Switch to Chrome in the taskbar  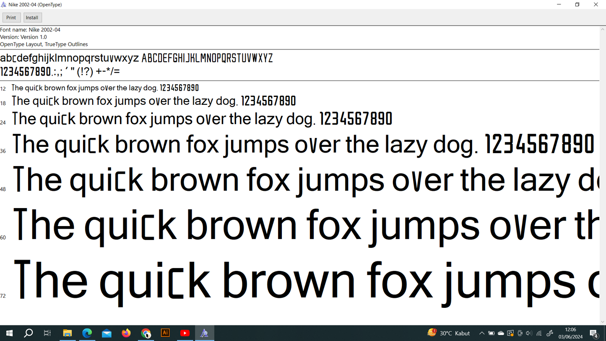tap(146, 333)
